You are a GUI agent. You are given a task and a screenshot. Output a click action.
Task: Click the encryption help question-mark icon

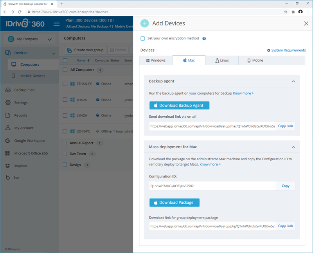pos(204,39)
